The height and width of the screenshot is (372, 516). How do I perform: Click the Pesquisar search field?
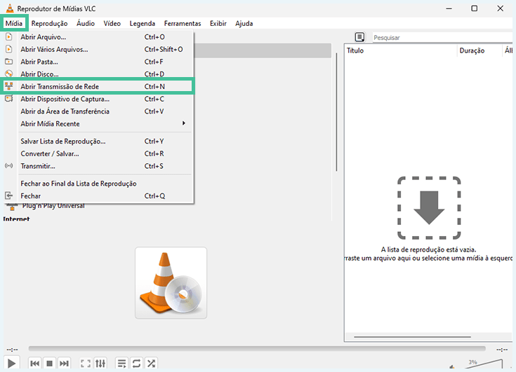[x=442, y=37]
